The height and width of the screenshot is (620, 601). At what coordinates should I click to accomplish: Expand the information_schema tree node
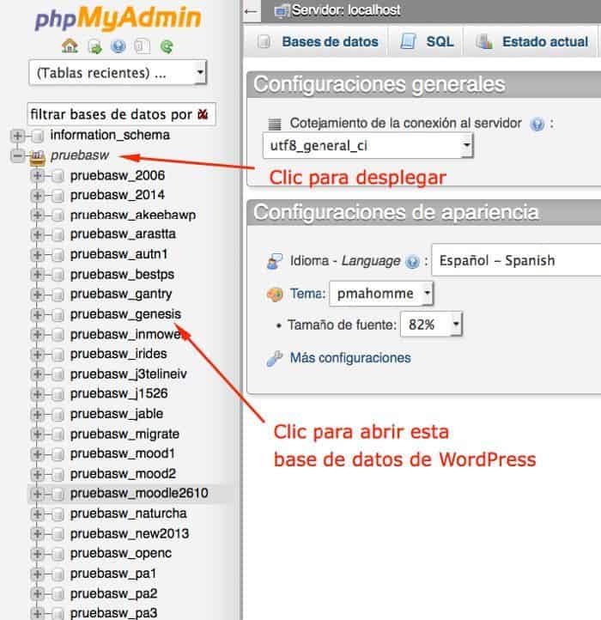click(17, 136)
